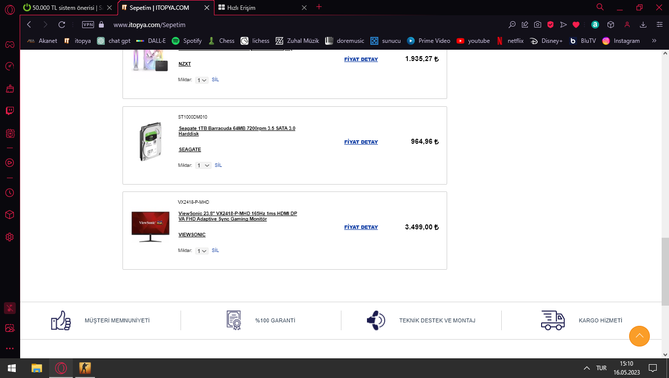This screenshot has width=669, height=378.
Task: Open the Prime Video bookmark
Action: pyautogui.click(x=428, y=41)
